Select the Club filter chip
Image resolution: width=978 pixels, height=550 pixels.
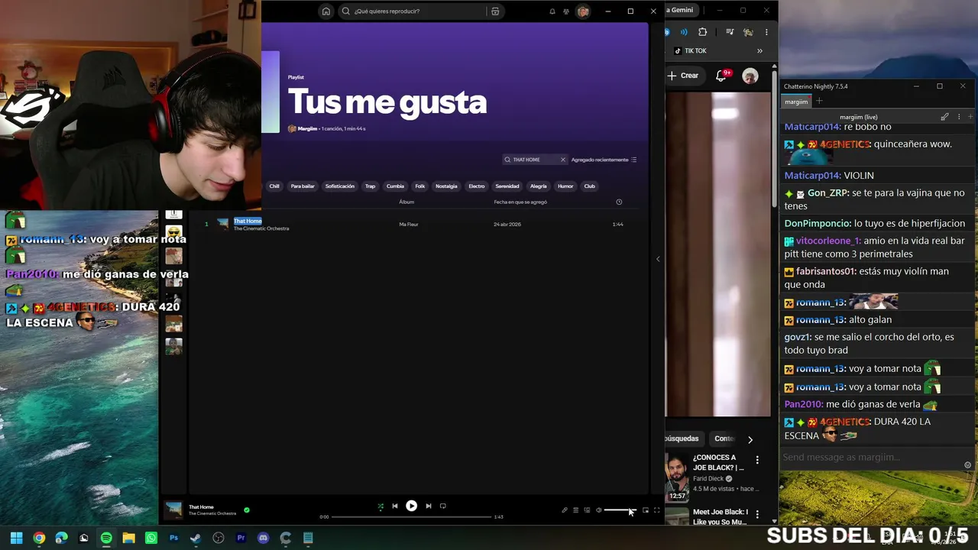click(589, 186)
